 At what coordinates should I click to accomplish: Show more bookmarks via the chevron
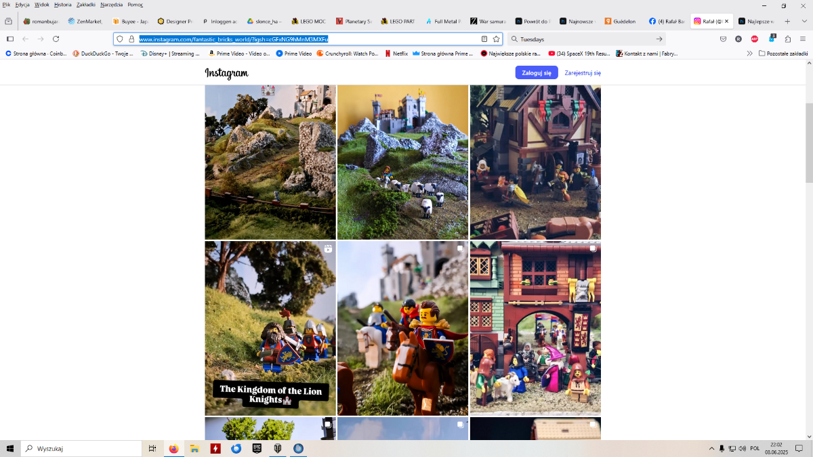click(x=749, y=53)
